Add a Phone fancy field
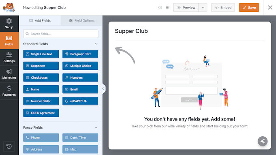Screen dimensions: 276x155 pyautogui.click(x=41, y=138)
